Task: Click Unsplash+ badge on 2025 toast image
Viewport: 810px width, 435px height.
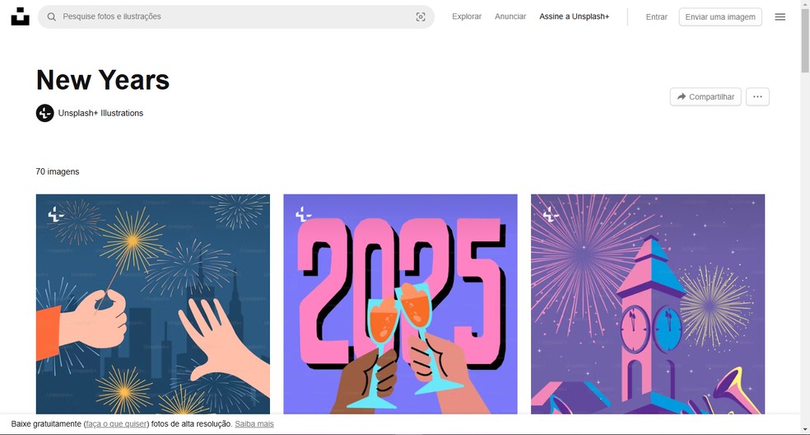Action: [303, 214]
